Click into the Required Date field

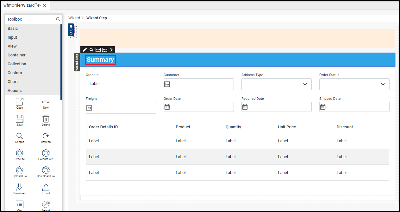[277, 107]
